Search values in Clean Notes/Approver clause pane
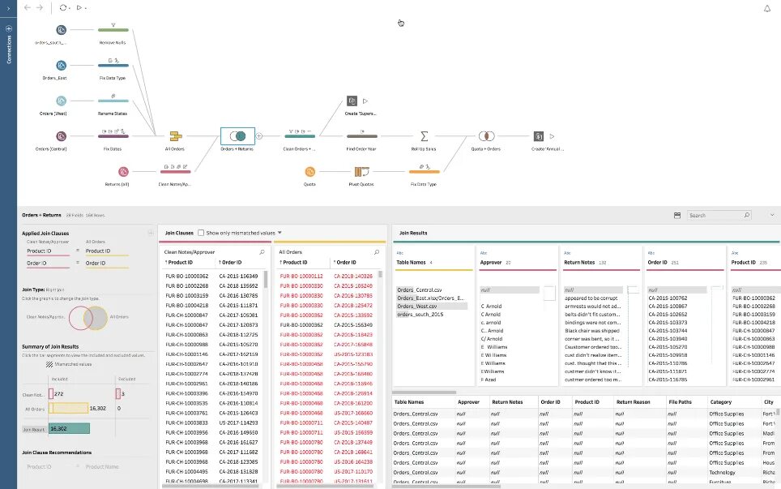The width and height of the screenshot is (781, 489). point(262,252)
